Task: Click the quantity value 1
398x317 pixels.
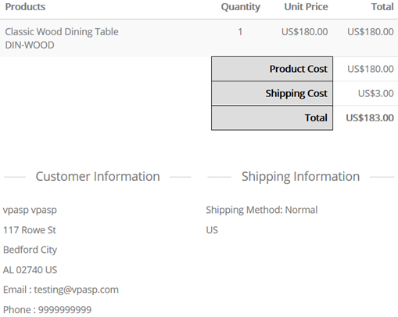Action: click(240, 32)
